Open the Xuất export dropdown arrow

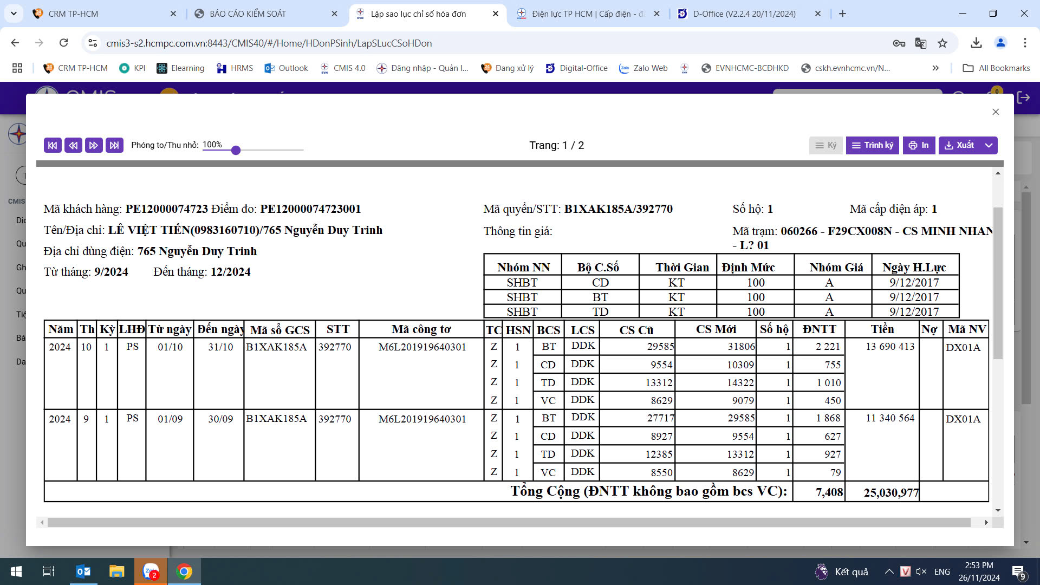pyautogui.click(x=989, y=145)
